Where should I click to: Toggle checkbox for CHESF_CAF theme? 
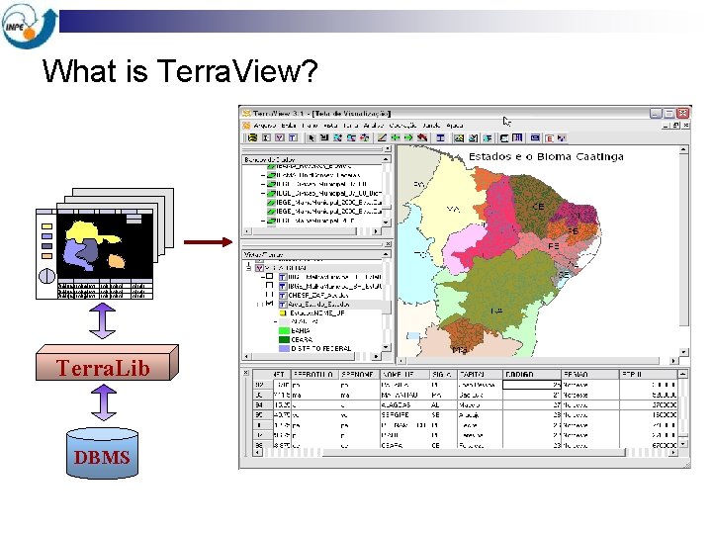[x=269, y=295]
